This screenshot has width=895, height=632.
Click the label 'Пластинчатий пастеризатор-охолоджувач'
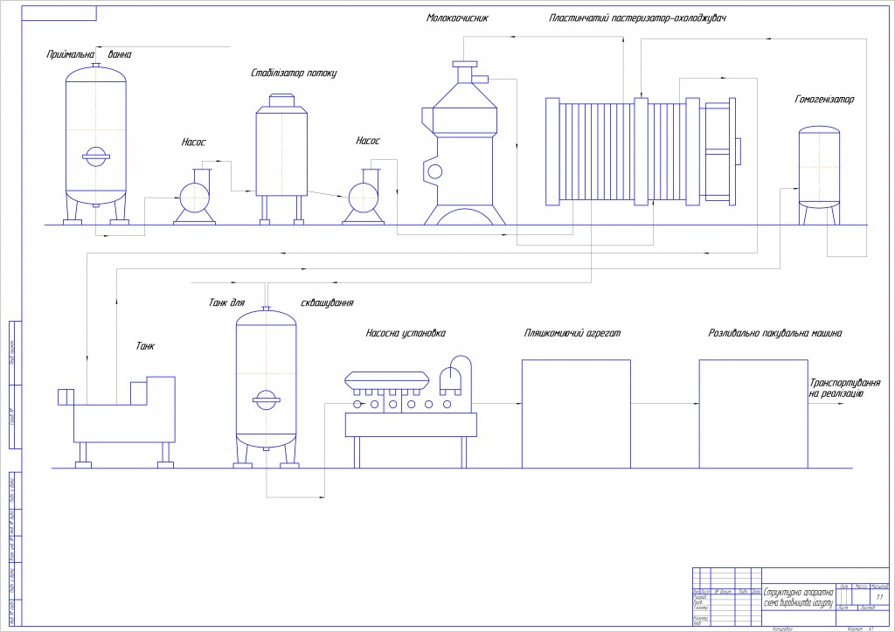tap(637, 18)
